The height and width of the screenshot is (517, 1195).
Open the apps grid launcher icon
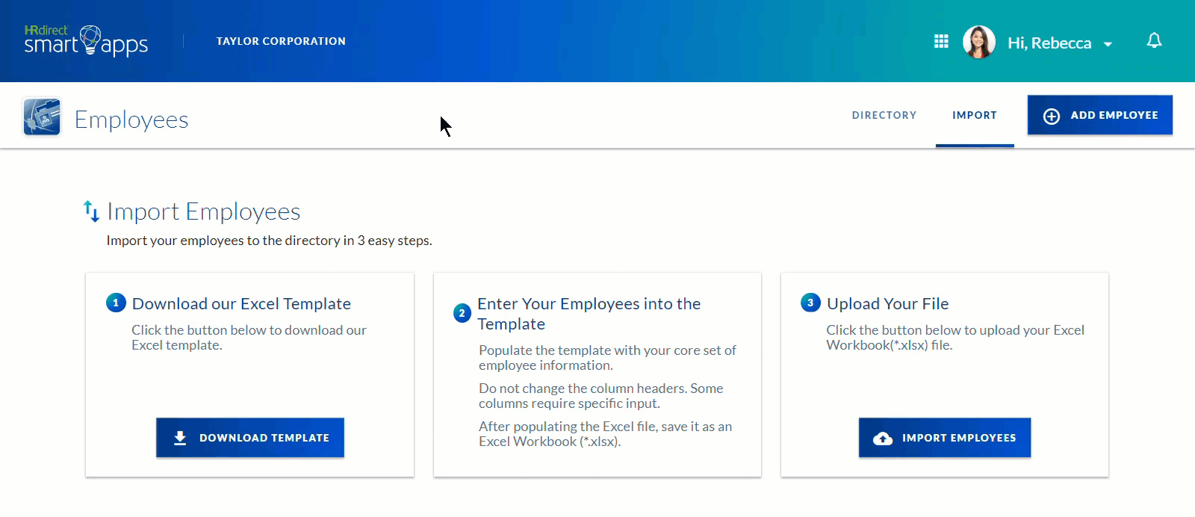pyautogui.click(x=941, y=41)
